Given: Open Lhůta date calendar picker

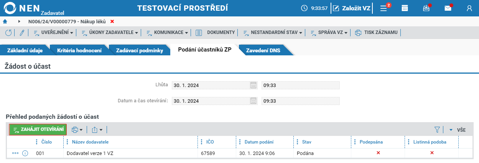Looking at the screenshot, I should click(253, 85).
